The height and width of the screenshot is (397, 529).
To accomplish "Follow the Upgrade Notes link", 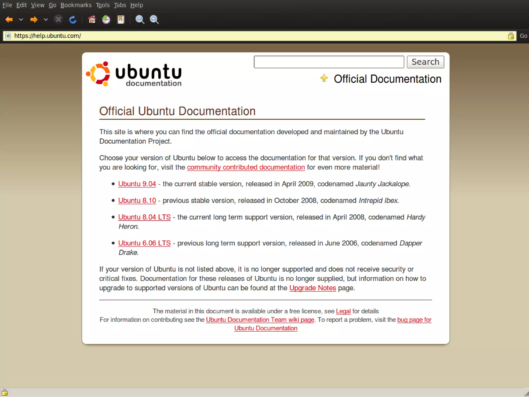I will click(x=312, y=288).
